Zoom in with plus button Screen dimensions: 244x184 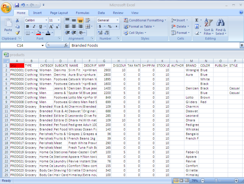tap(236, 180)
